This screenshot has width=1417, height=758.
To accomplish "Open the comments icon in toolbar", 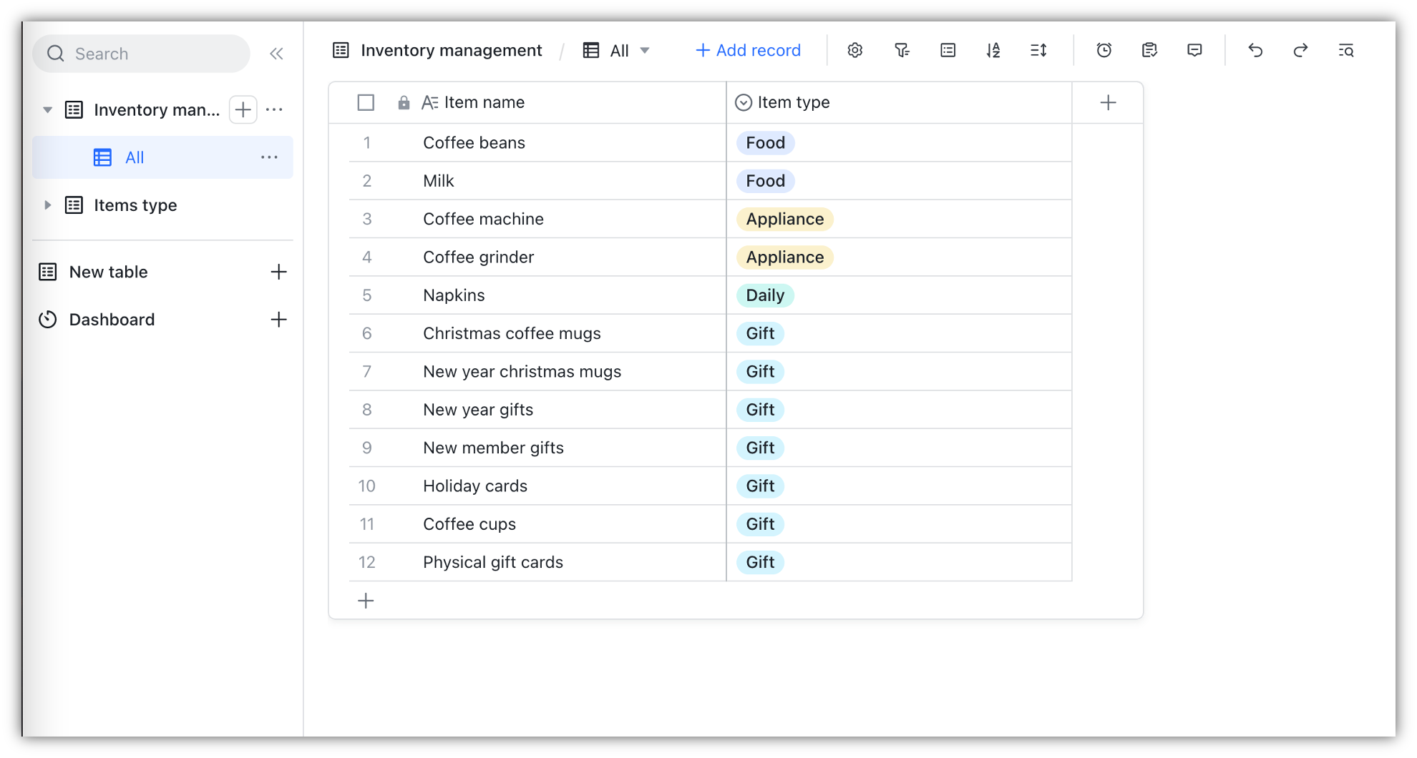I will pyautogui.click(x=1194, y=50).
